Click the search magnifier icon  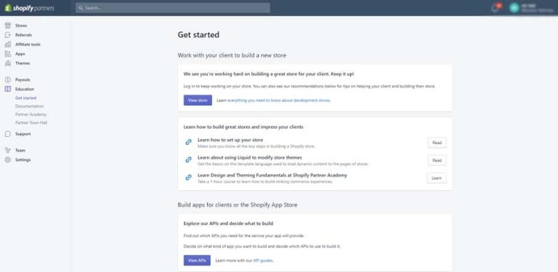click(x=81, y=8)
